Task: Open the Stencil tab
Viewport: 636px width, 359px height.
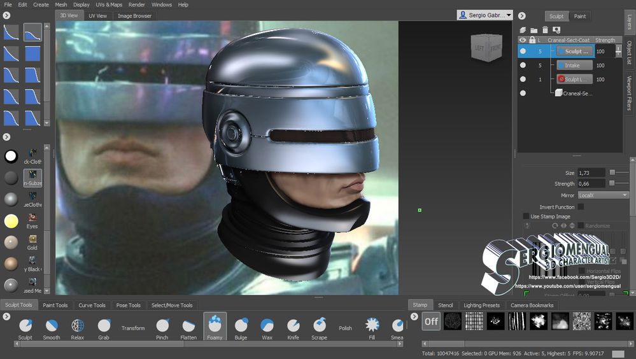Action: click(446, 305)
